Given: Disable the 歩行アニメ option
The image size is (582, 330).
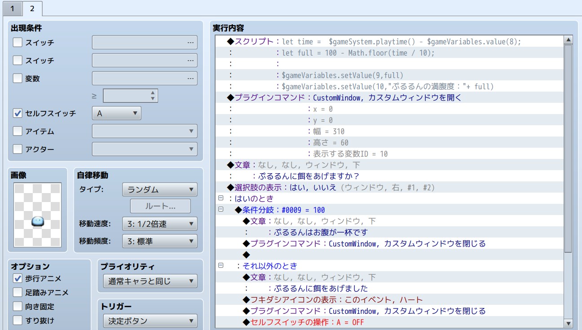Looking at the screenshot, I should [18, 278].
